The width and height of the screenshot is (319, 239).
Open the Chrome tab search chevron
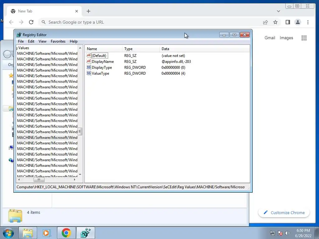pyautogui.click(x=278, y=11)
